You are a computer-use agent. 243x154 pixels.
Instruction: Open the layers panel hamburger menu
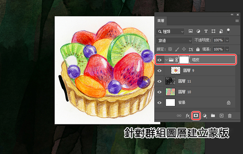[237, 21]
